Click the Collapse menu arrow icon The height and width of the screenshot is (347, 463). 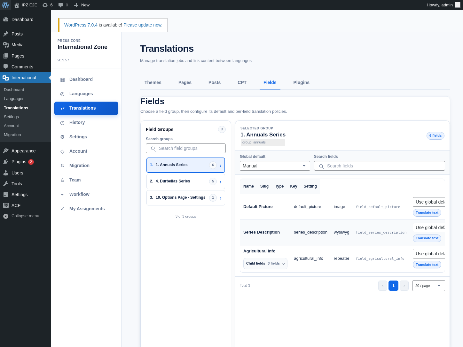[6, 216]
